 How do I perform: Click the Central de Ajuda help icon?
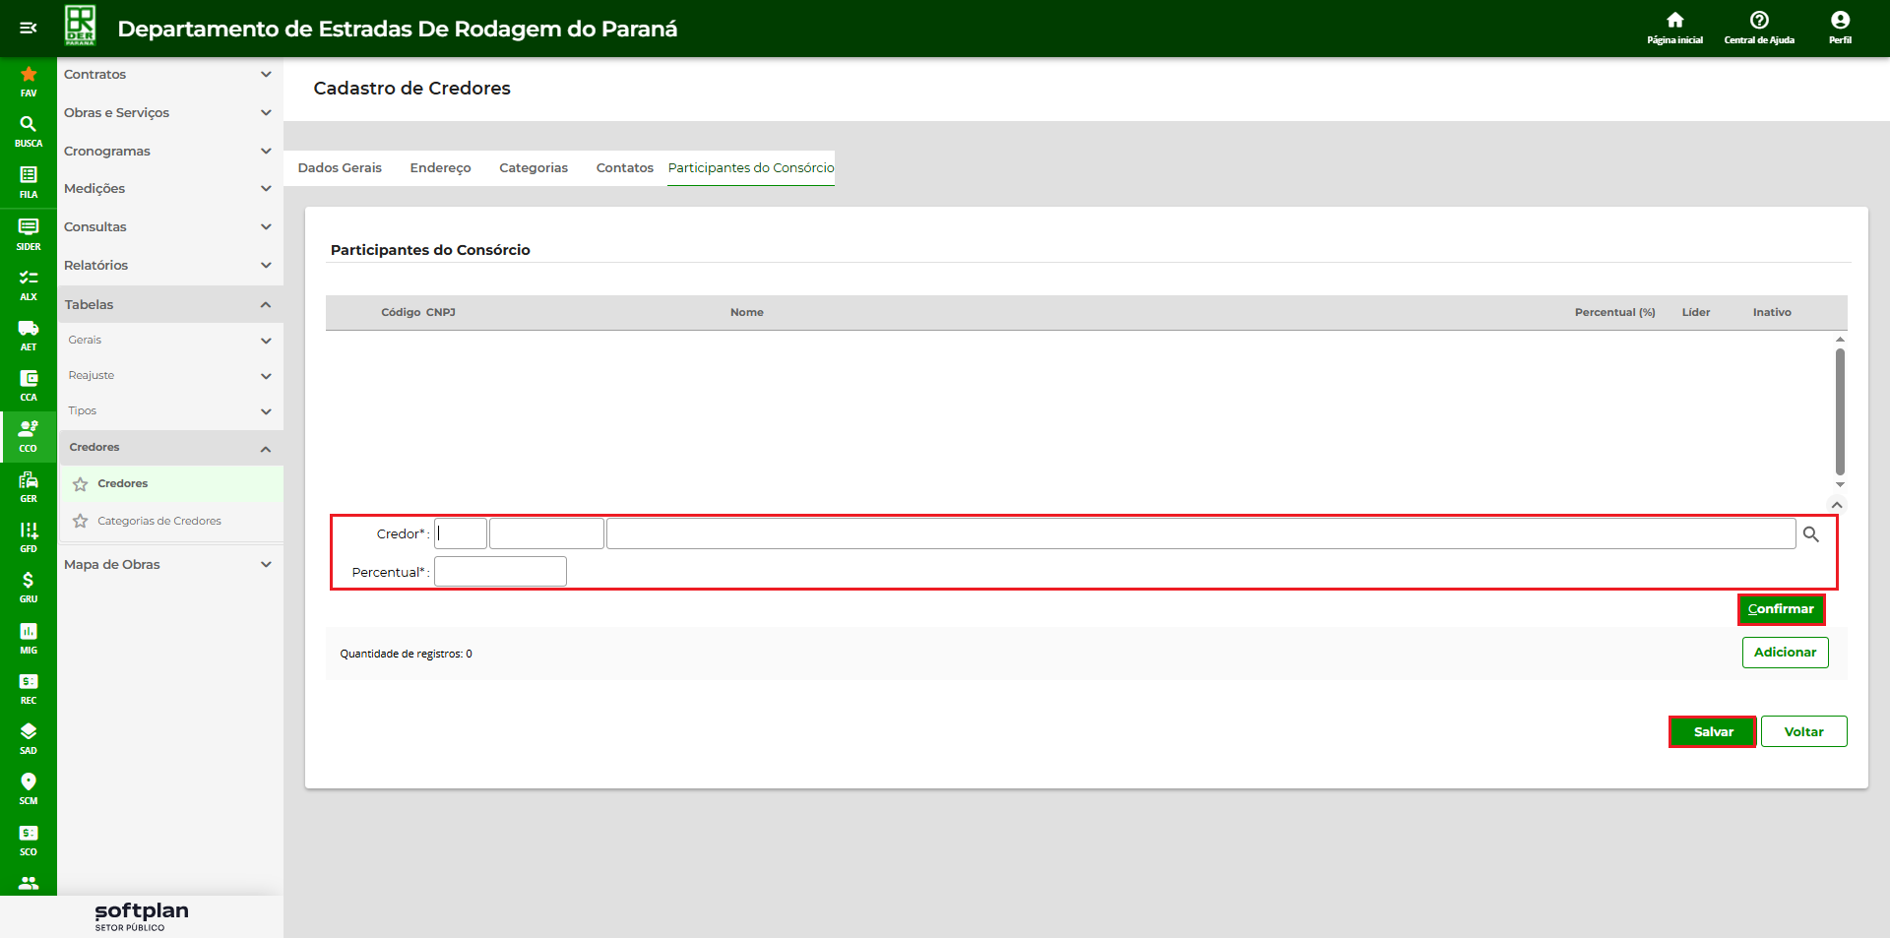1759,21
